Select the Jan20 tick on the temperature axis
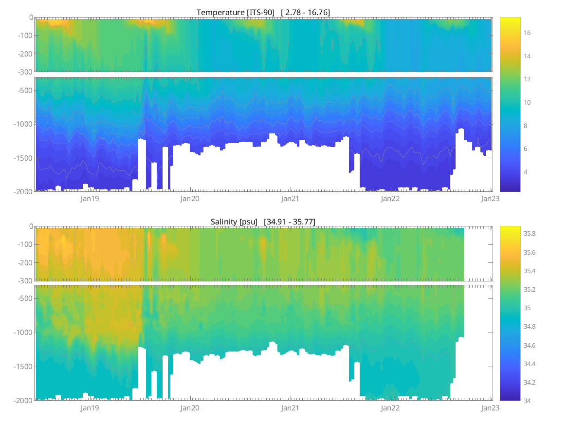 pos(190,199)
